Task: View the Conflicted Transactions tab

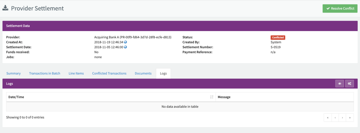Action: [109, 73]
